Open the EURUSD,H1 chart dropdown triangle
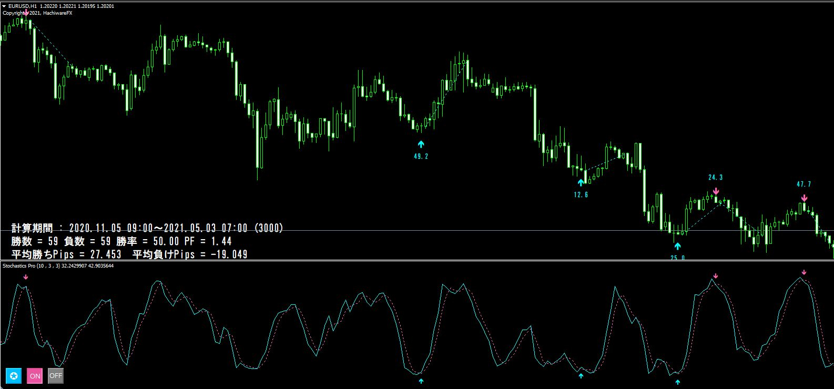 [x=4, y=6]
